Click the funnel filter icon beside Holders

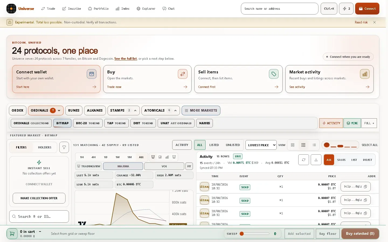64,147
